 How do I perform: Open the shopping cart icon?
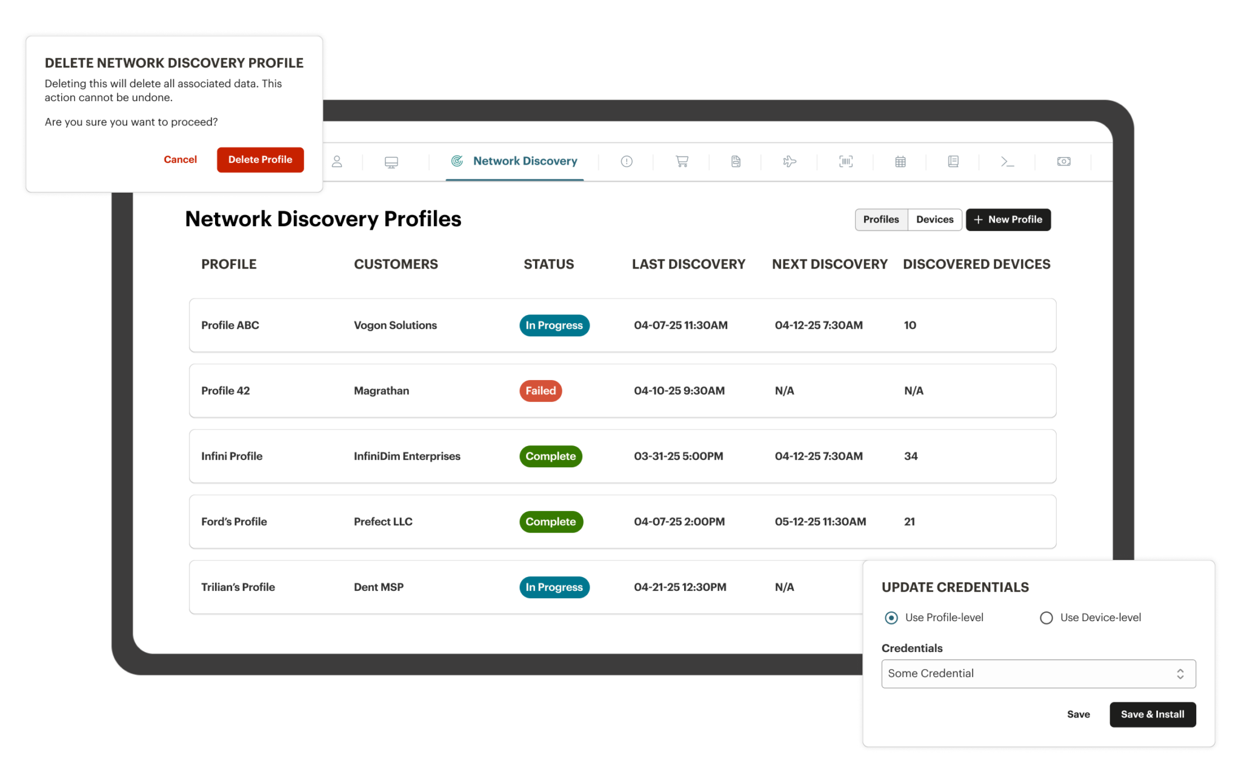click(x=681, y=162)
